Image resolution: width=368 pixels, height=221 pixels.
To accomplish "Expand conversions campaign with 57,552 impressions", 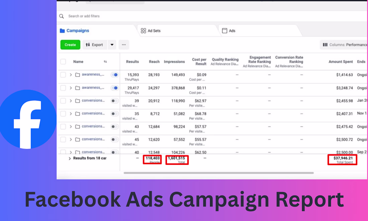I will [x=71, y=140].
